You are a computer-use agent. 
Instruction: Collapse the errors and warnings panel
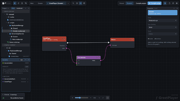click(3, 95)
